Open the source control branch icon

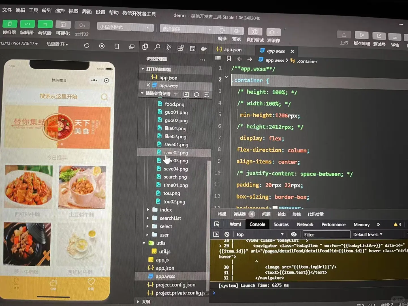pyautogui.click(x=169, y=47)
